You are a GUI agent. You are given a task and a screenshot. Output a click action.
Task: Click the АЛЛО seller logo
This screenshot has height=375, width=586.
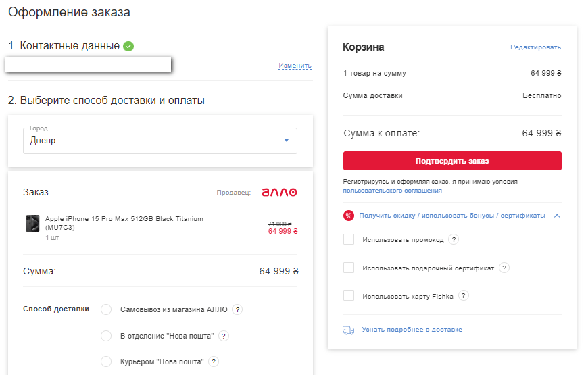coord(279,193)
